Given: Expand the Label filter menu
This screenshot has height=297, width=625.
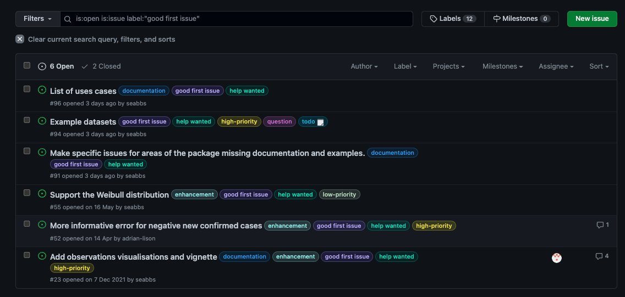Looking at the screenshot, I should click(405, 66).
